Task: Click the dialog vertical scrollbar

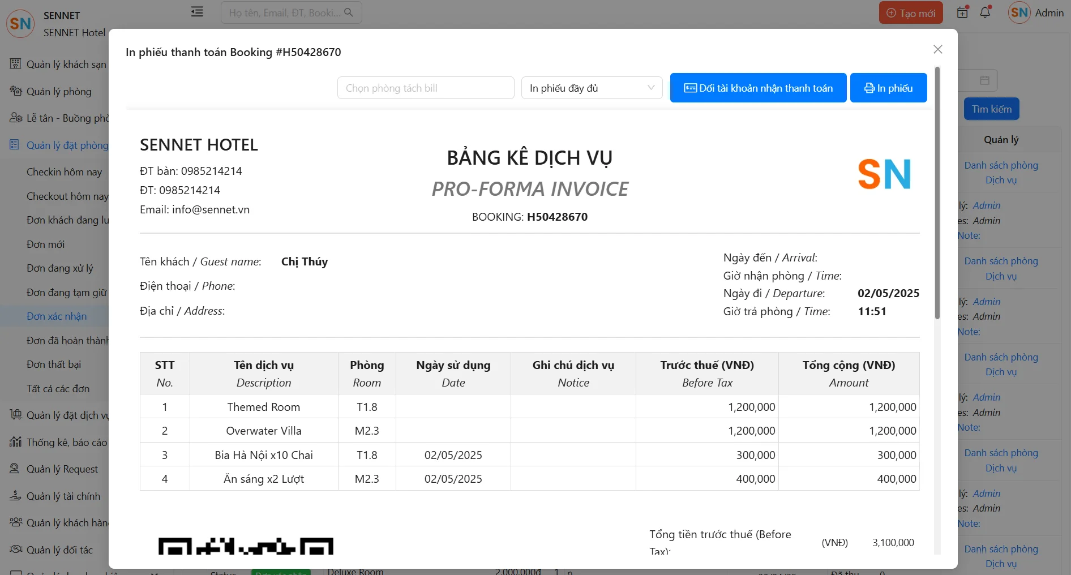Action: tap(937, 192)
